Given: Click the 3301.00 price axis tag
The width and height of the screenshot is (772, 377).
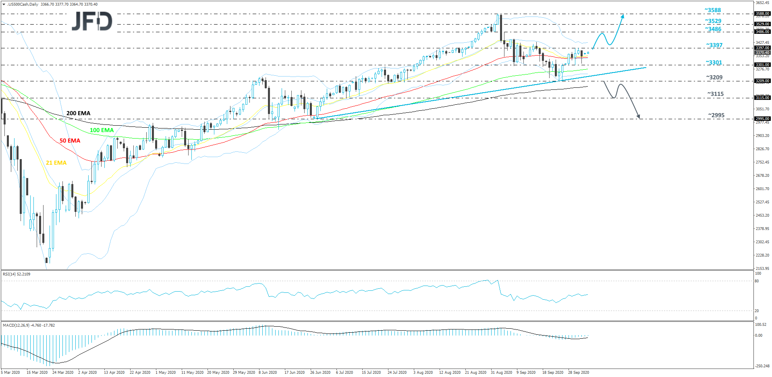Looking at the screenshot, I should 762,65.
